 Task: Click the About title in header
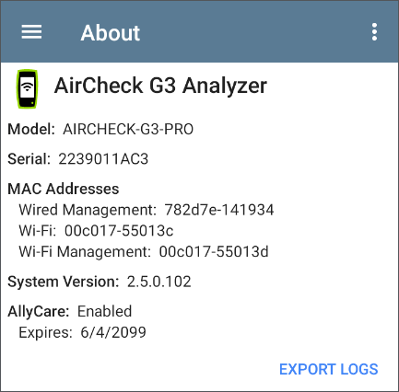point(111,33)
